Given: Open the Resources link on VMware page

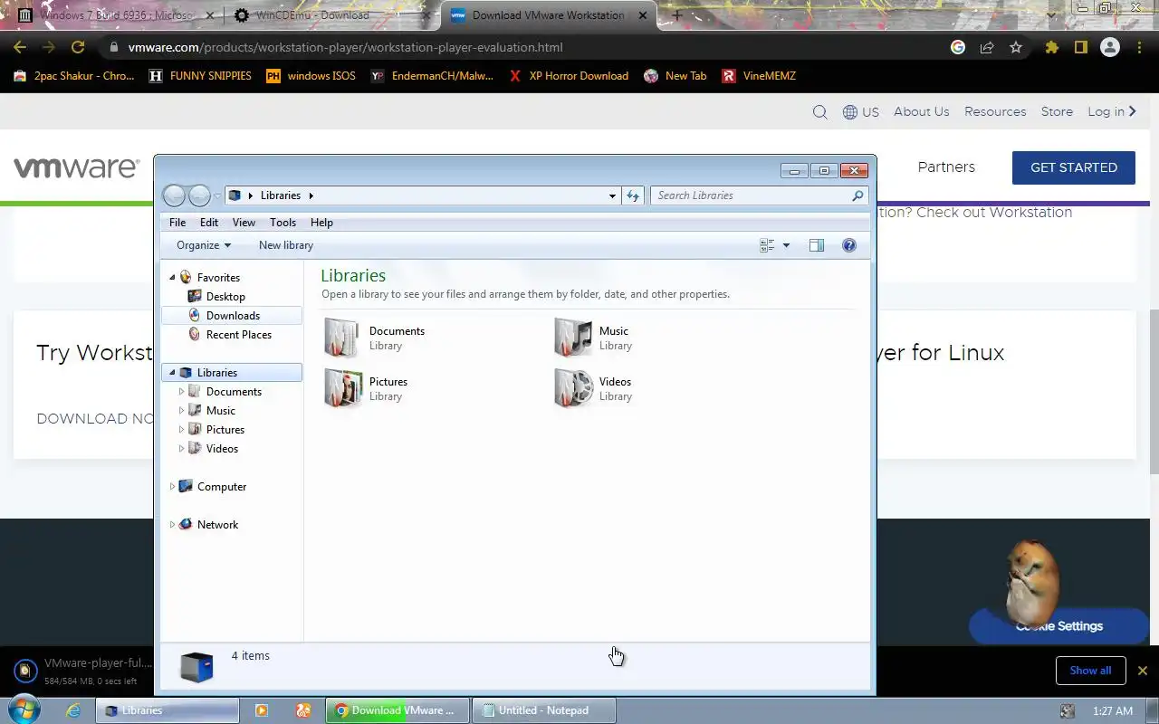Looking at the screenshot, I should tap(995, 112).
